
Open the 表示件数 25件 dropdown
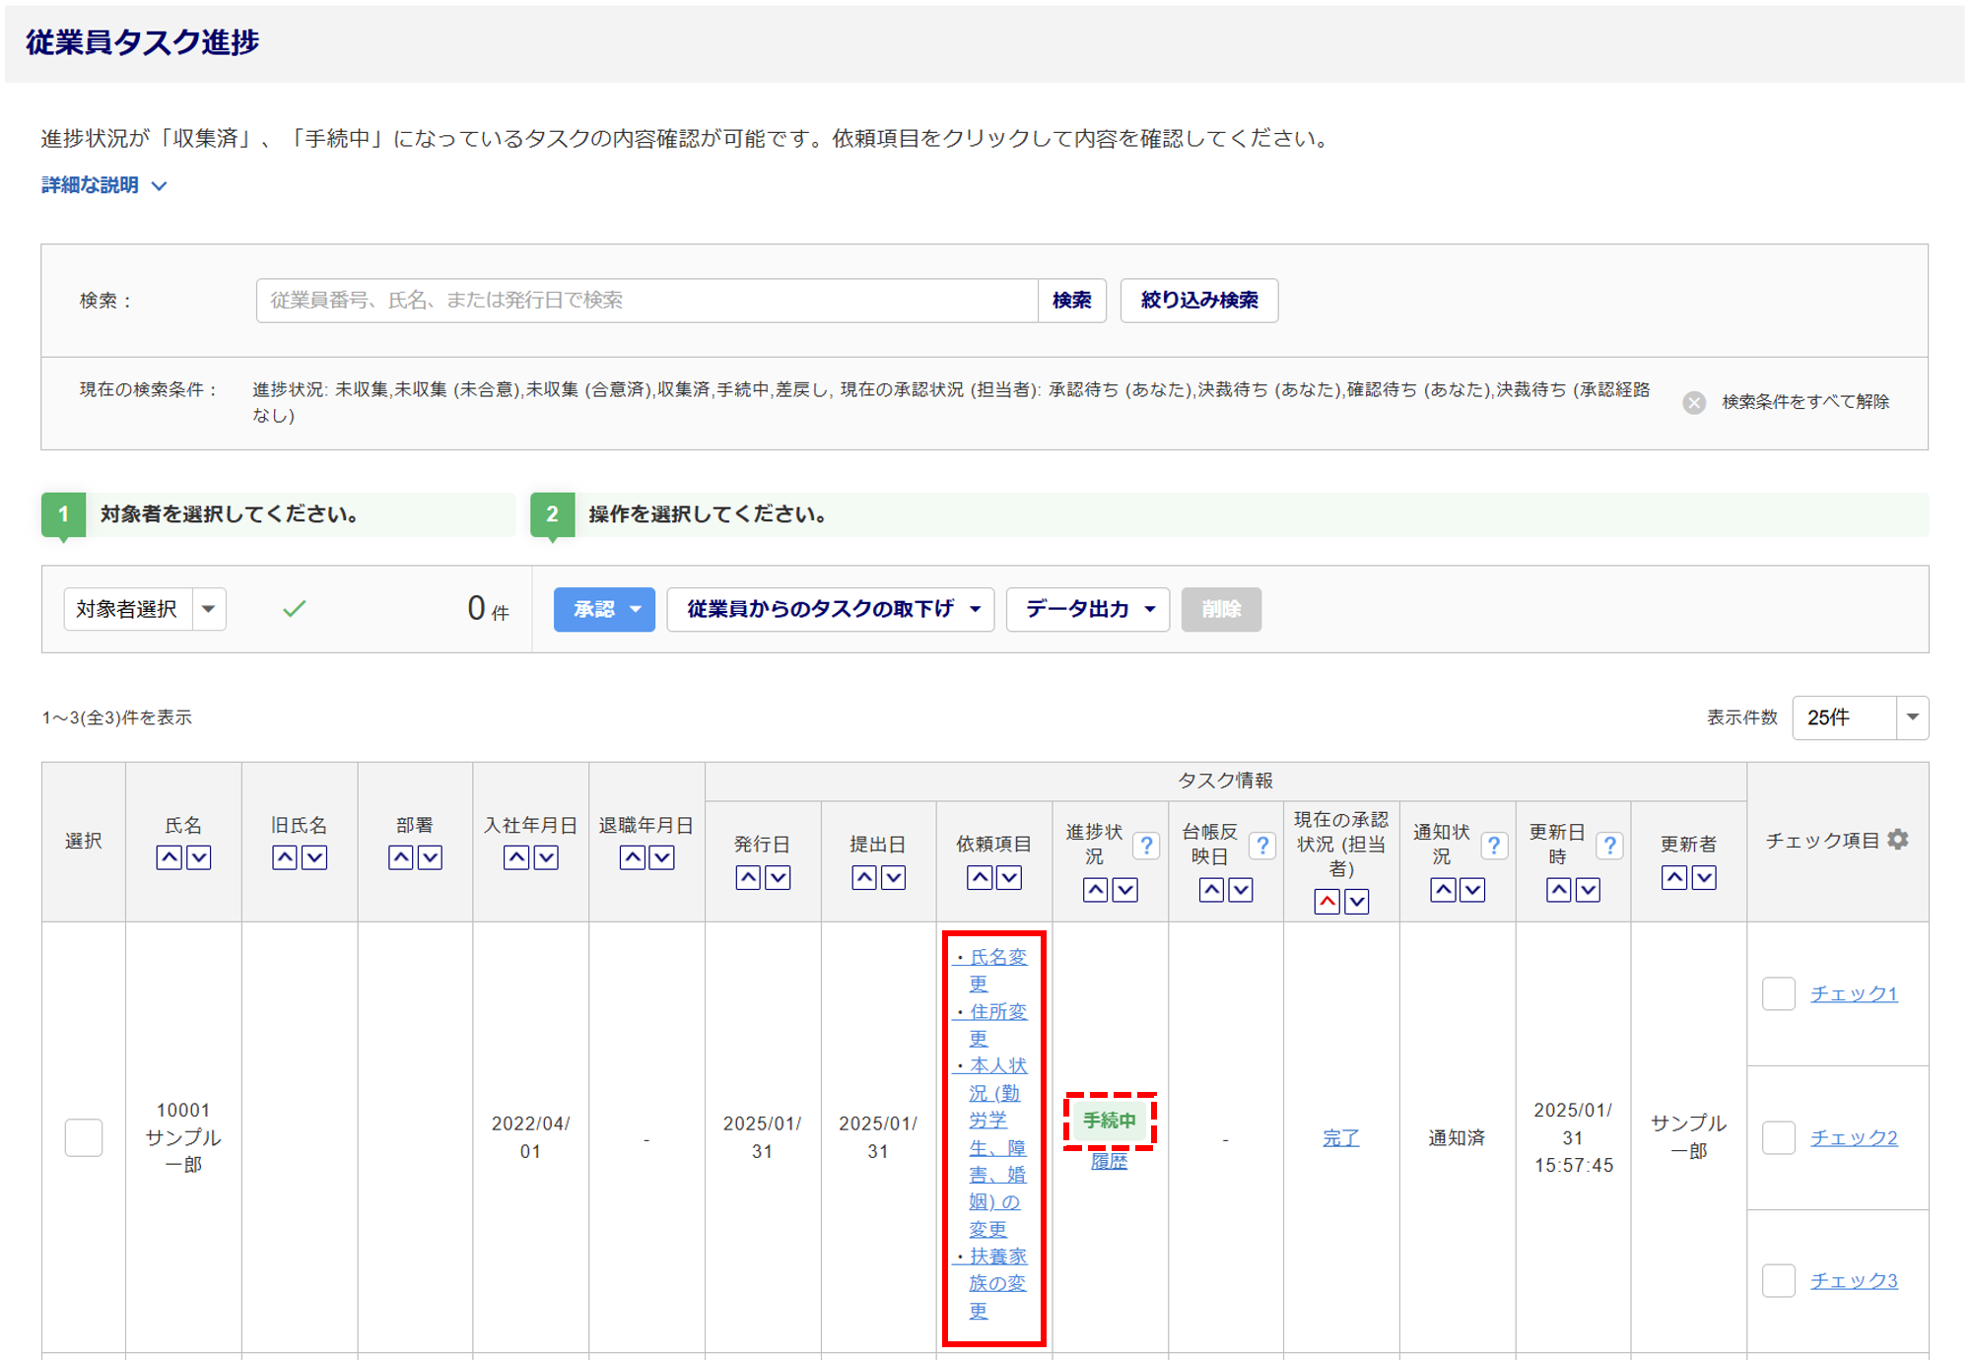click(x=1859, y=717)
